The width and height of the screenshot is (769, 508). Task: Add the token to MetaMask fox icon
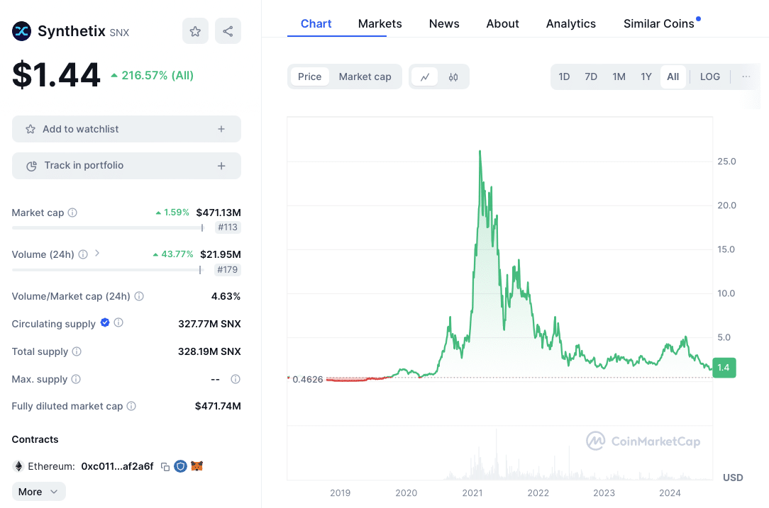click(197, 466)
